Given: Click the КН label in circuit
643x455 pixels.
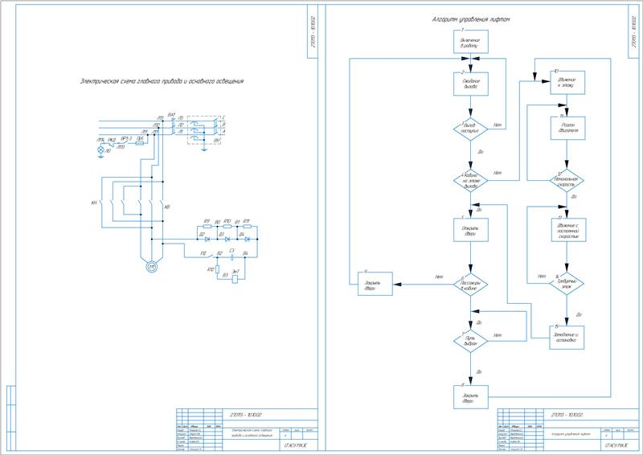Looking at the screenshot, I should click(94, 203).
